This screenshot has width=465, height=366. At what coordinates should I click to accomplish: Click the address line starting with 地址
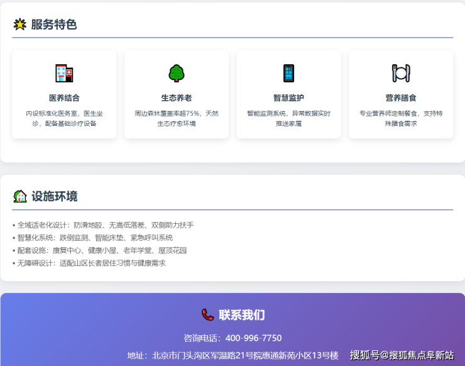pyautogui.click(x=232, y=355)
